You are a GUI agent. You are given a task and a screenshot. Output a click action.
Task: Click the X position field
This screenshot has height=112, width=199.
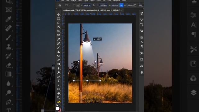(87, 5)
